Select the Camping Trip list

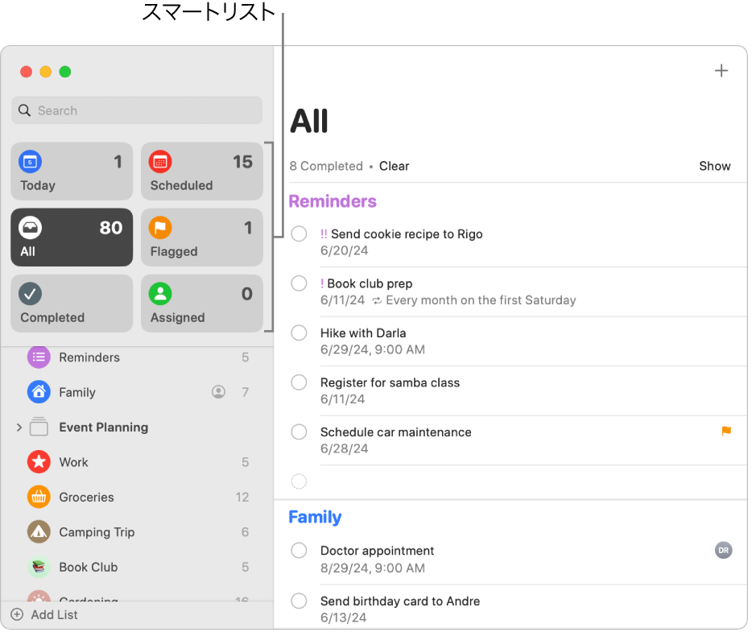[137, 532]
